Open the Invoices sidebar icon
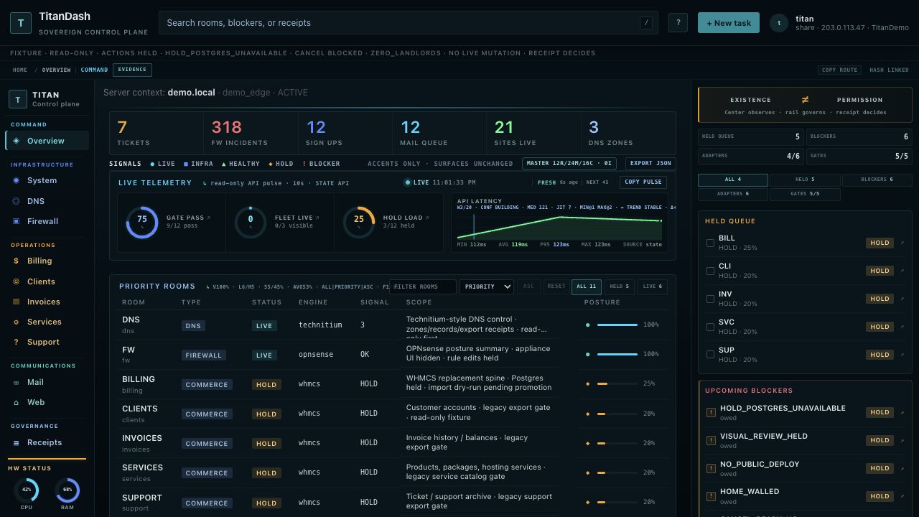Screen dimensions: 919x517 point(17,302)
